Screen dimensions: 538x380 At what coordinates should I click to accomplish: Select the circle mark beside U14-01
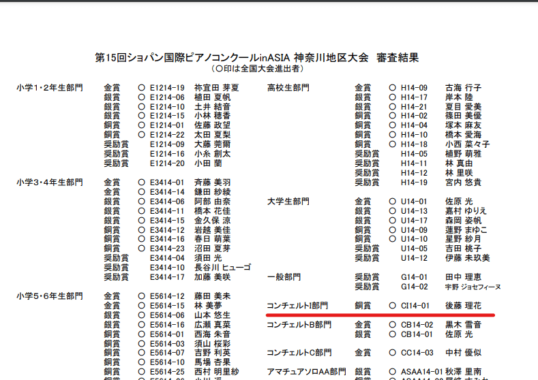(x=393, y=202)
